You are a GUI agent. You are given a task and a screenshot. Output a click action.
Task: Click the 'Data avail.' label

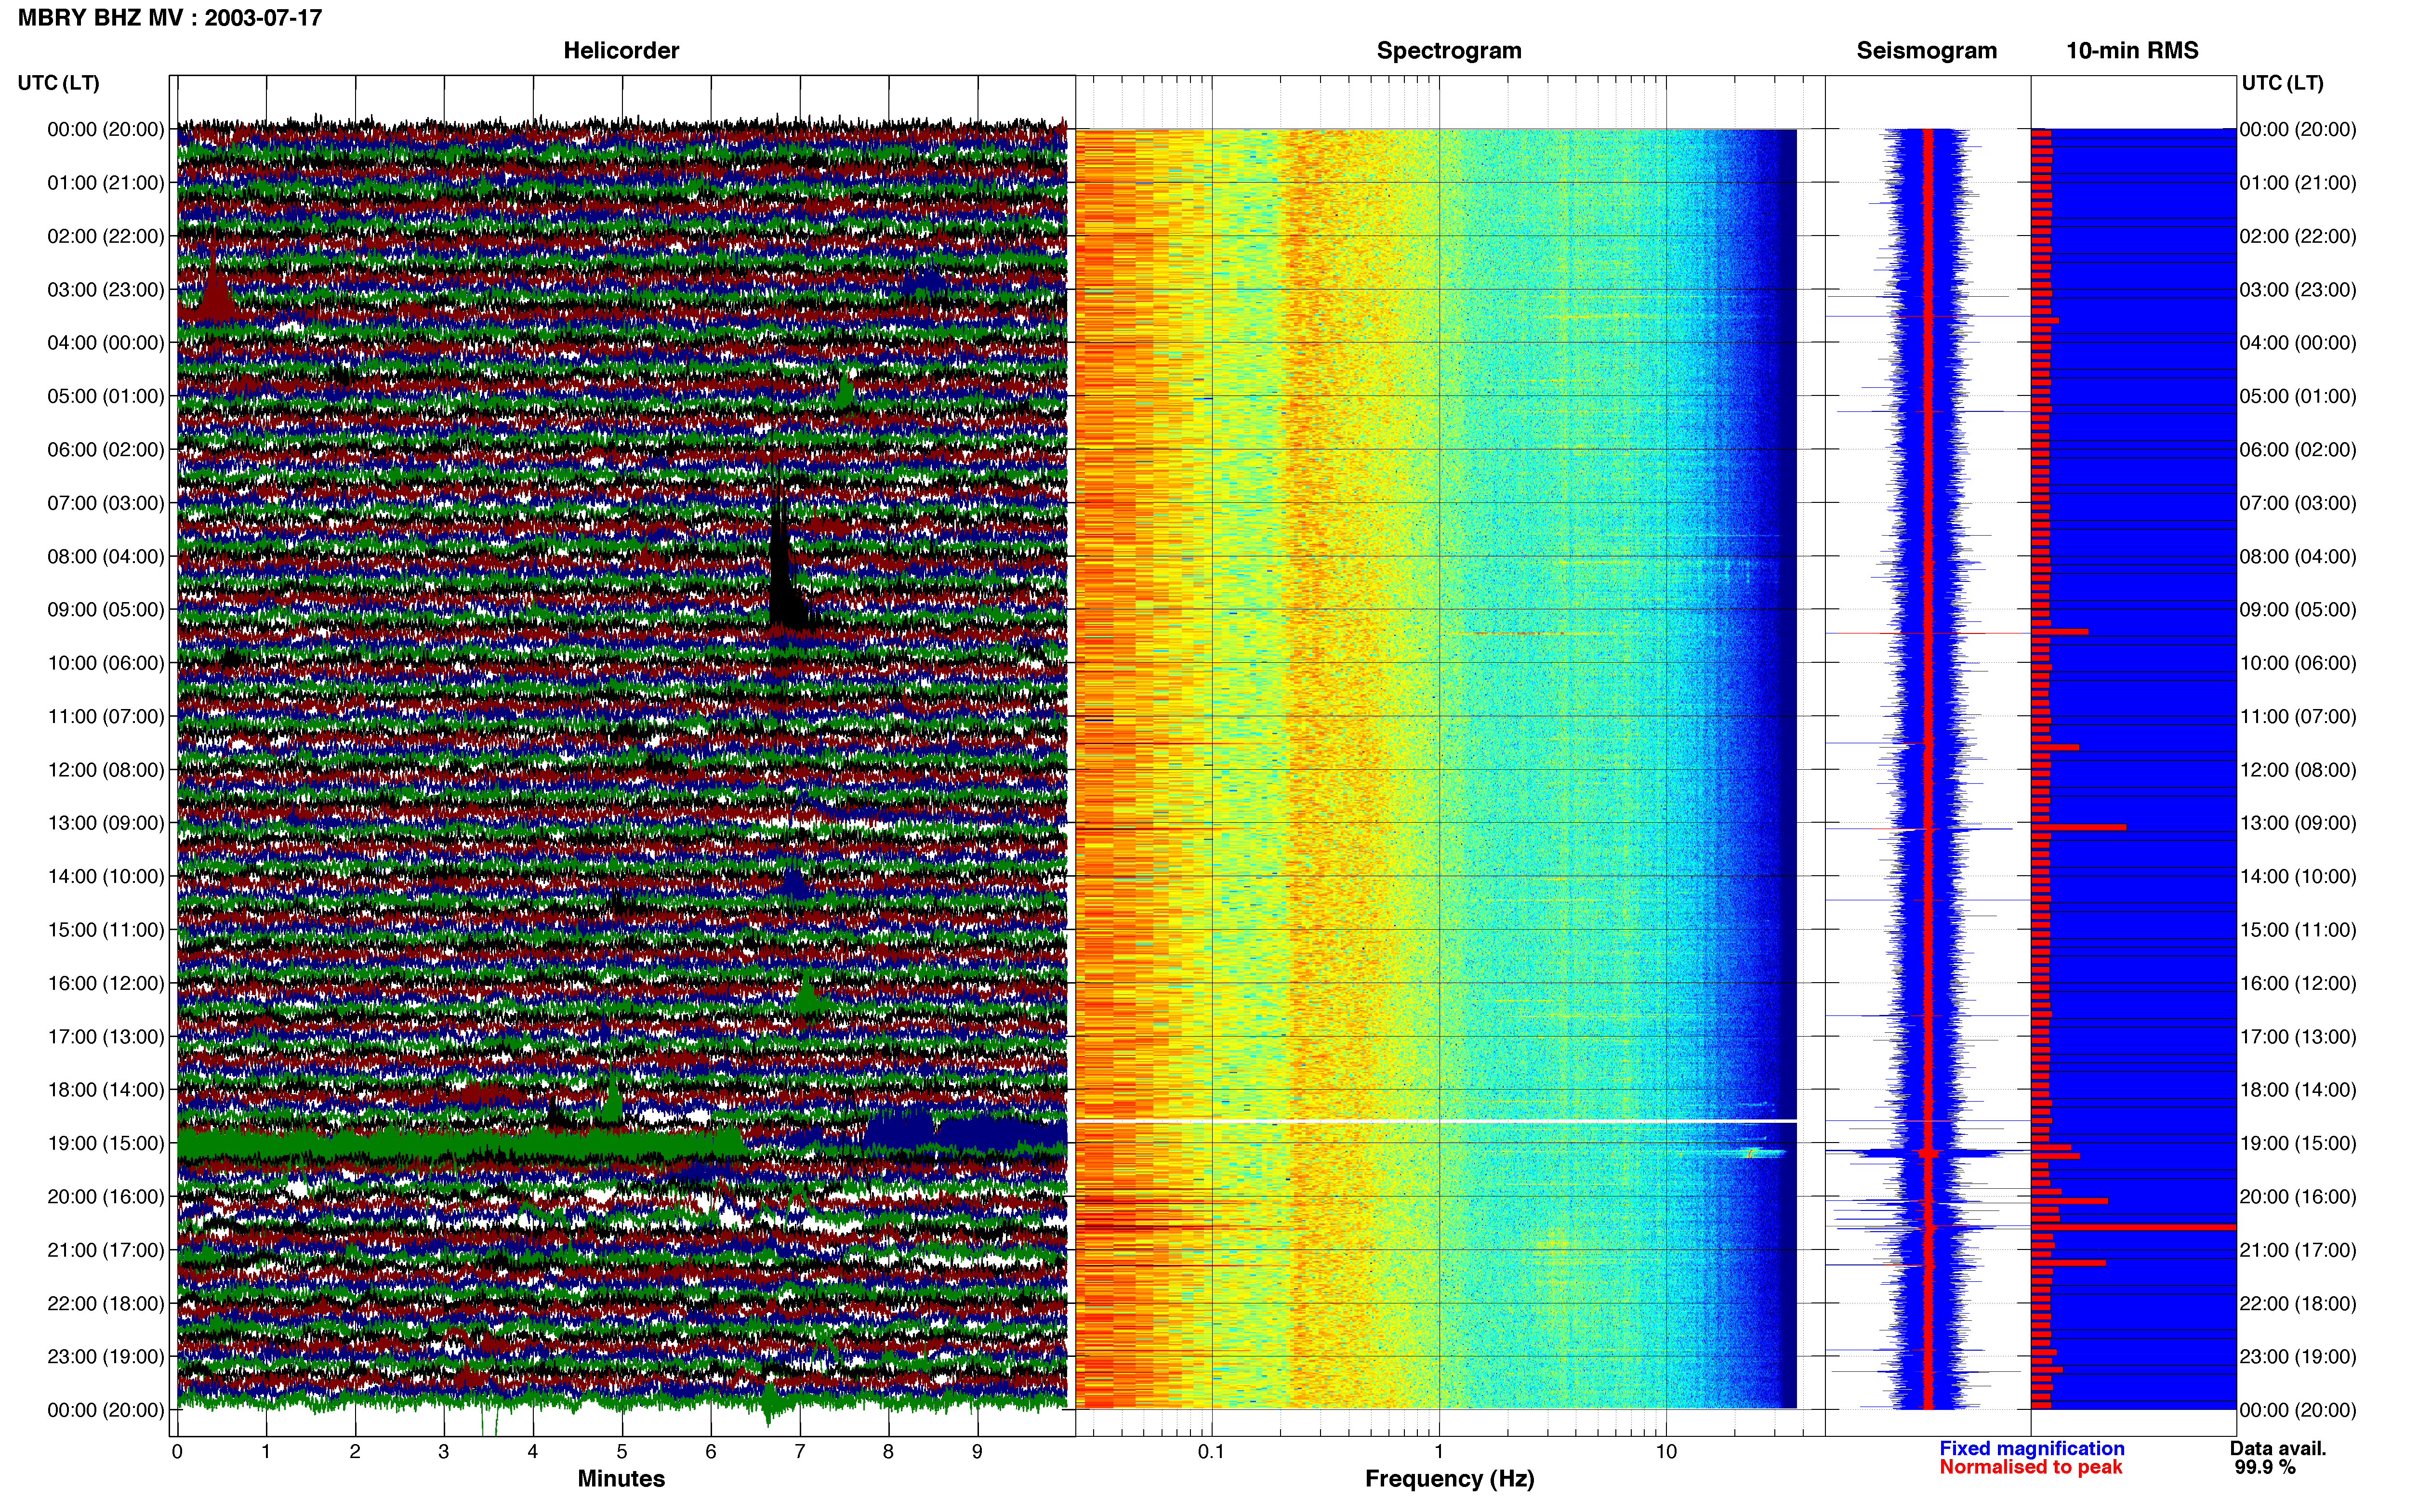click(2278, 1448)
